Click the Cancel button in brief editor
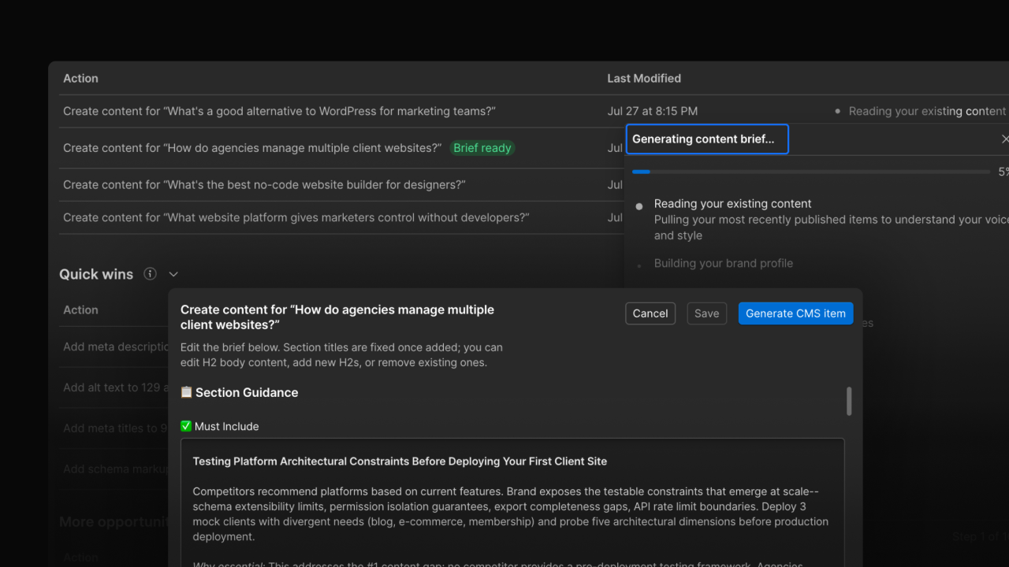The image size is (1009, 567). tap(650, 313)
